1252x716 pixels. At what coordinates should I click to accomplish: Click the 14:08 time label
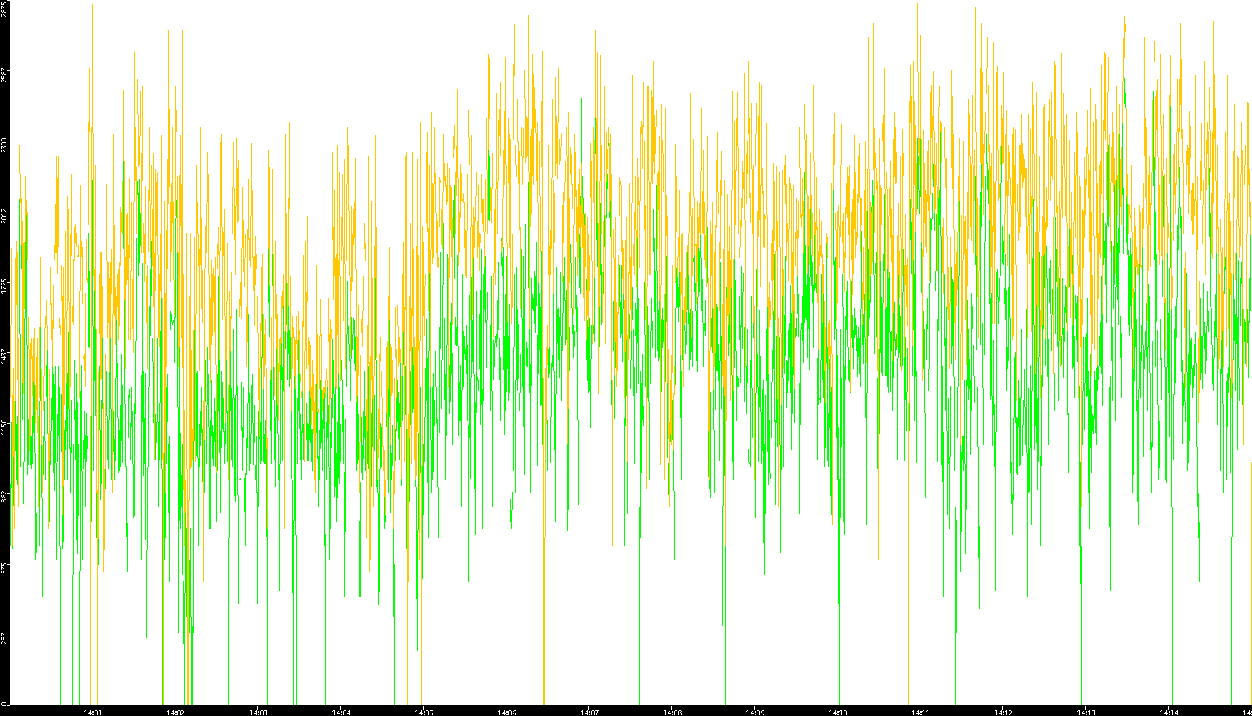[672, 713]
